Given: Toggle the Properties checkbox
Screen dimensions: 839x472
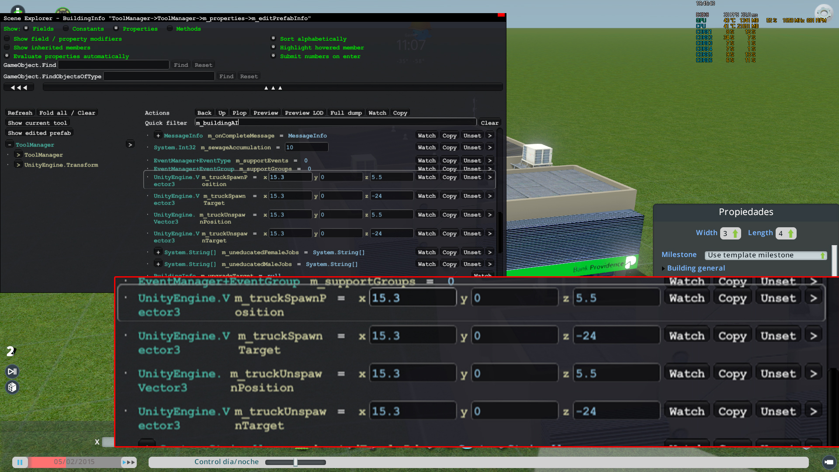Looking at the screenshot, I should coord(116,28).
